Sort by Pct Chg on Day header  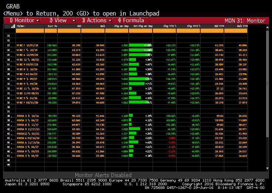[143, 26]
